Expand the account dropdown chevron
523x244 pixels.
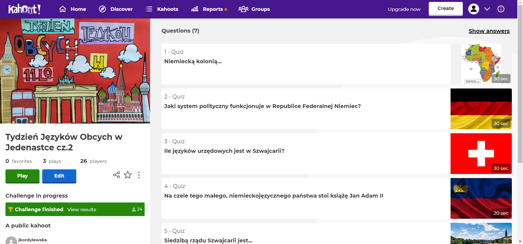pyautogui.click(x=487, y=9)
